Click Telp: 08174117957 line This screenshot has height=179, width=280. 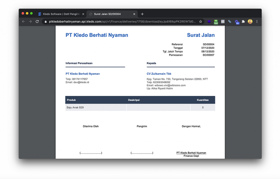pos(77,79)
